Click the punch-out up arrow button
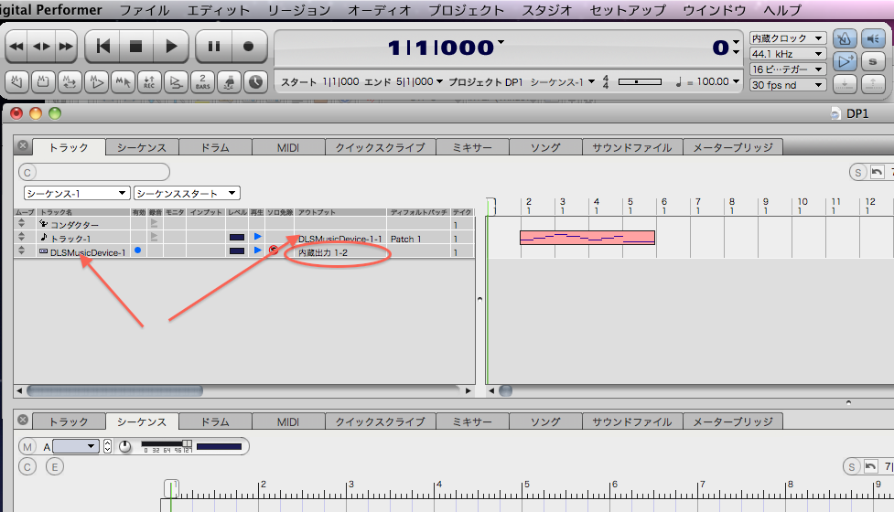Image resolution: width=894 pixels, height=512 pixels. [x=873, y=84]
